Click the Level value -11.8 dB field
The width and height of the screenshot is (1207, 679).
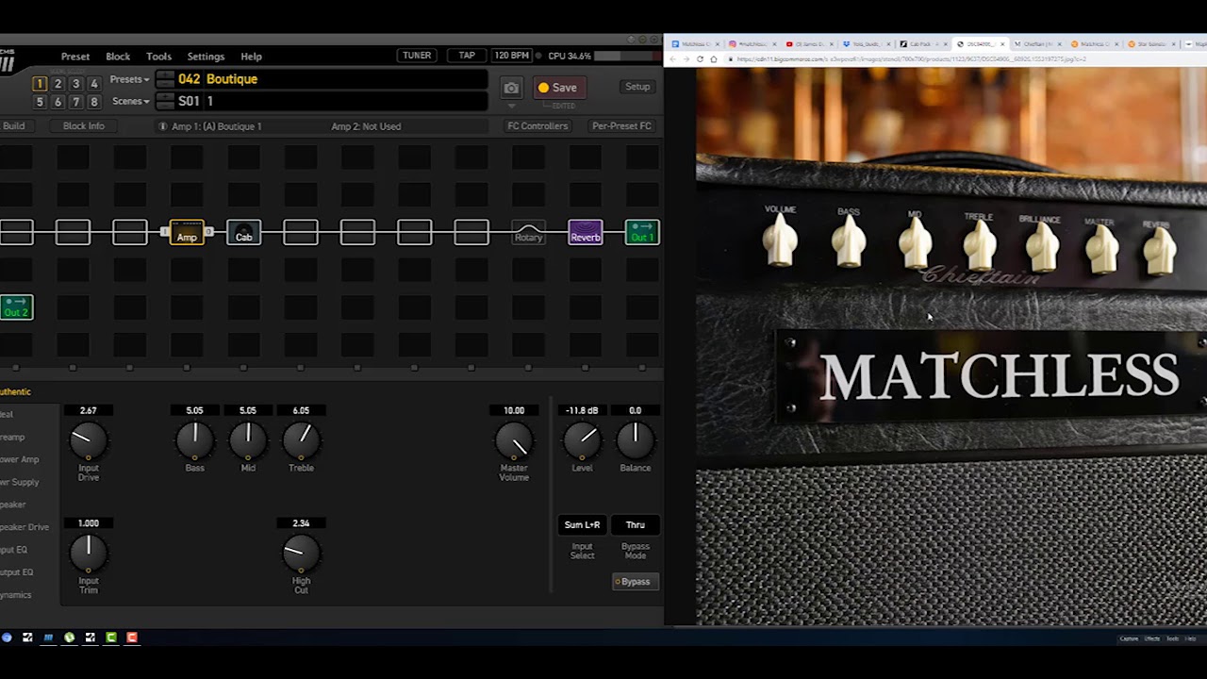pos(582,411)
